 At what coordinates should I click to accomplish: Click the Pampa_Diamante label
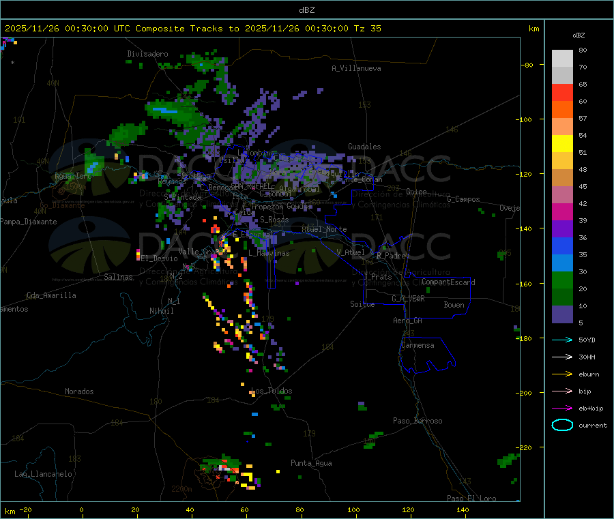point(29,222)
